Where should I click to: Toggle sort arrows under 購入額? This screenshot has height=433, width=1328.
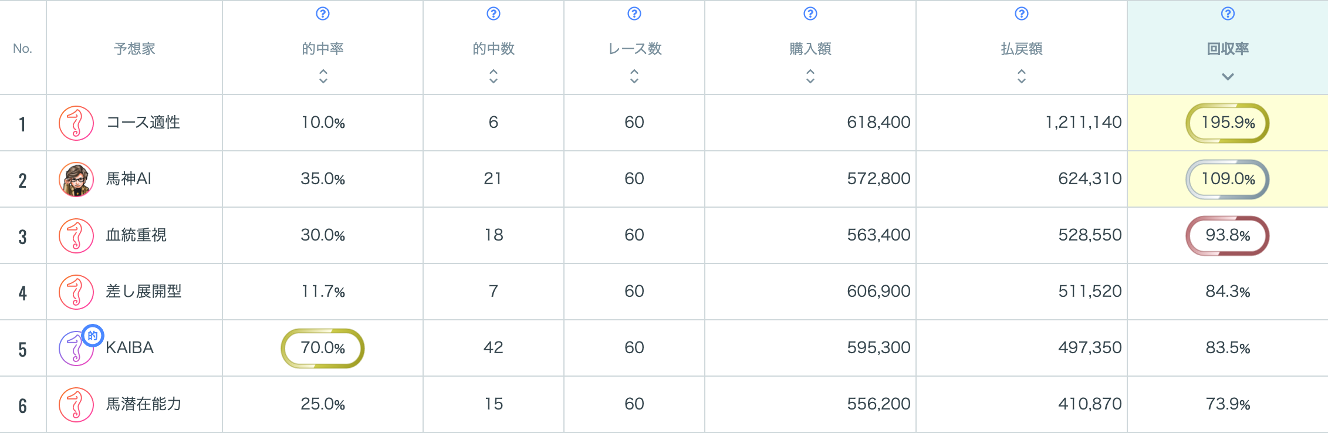coord(810,76)
